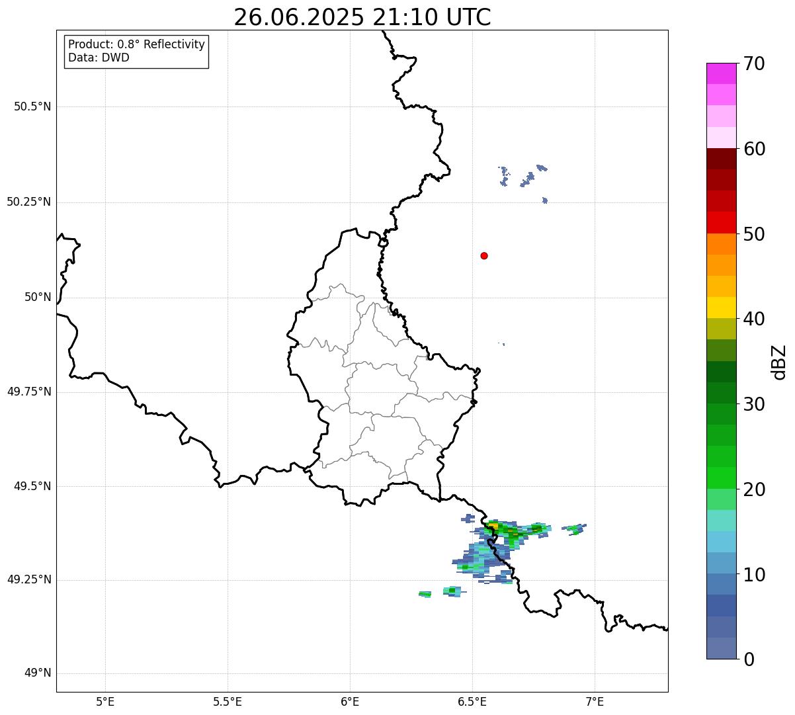Click the 50.5°N latitude label
795x715 pixels.
point(32,106)
